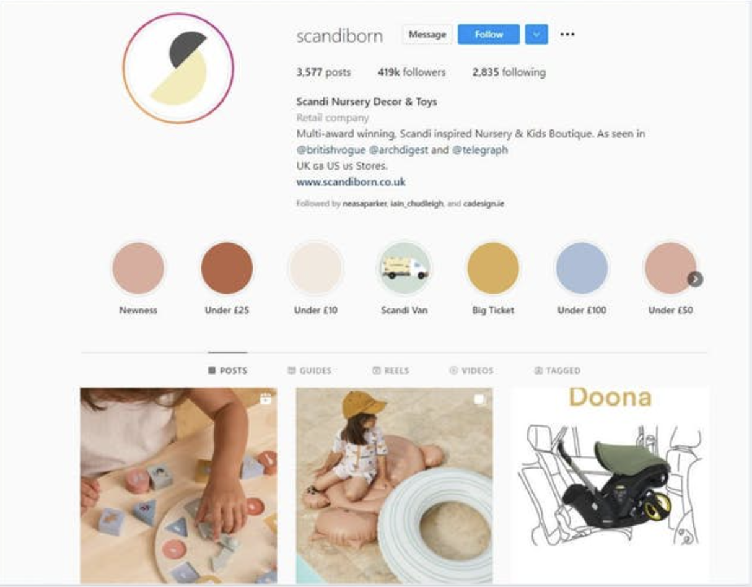Open the Scandi Van story highlight

point(404,268)
